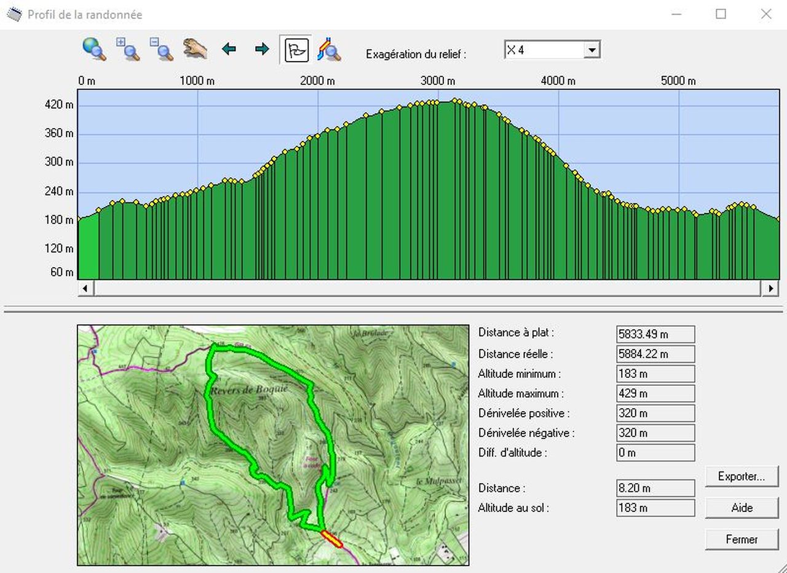This screenshot has width=787, height=573.
Task: Click the 'Revers de Boquié' map label
Action: (x=250, y=390)
